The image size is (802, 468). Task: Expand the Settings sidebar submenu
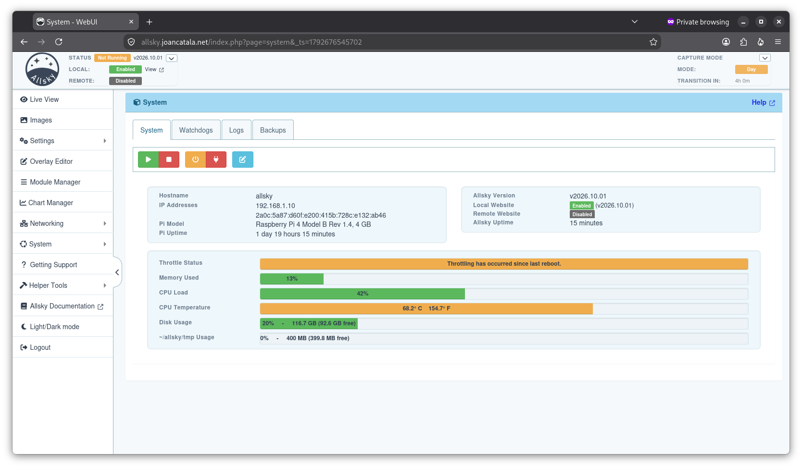click(63, 141)
